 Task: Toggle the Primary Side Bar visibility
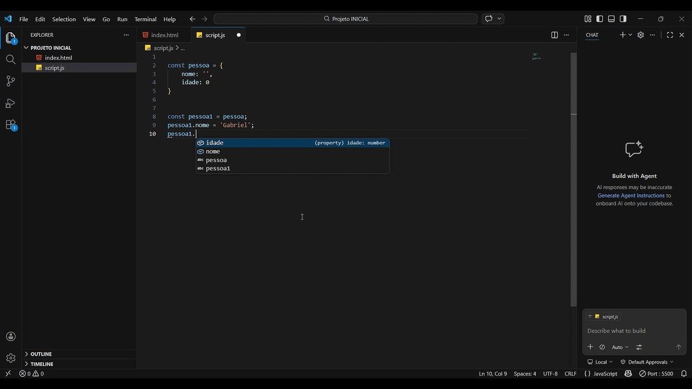coord(600,19)
